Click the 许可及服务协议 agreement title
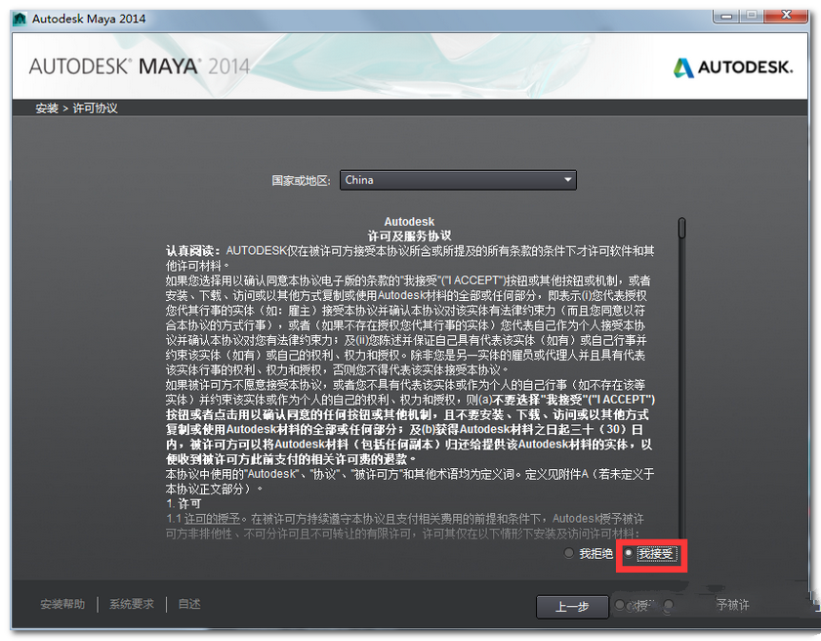The width and height of the screenshot is (821, 641). point(409,235)
